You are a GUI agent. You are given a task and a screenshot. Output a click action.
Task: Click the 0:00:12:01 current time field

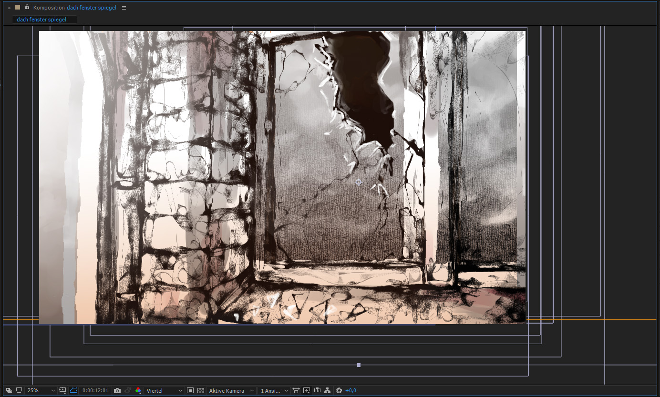coord(95,390)
